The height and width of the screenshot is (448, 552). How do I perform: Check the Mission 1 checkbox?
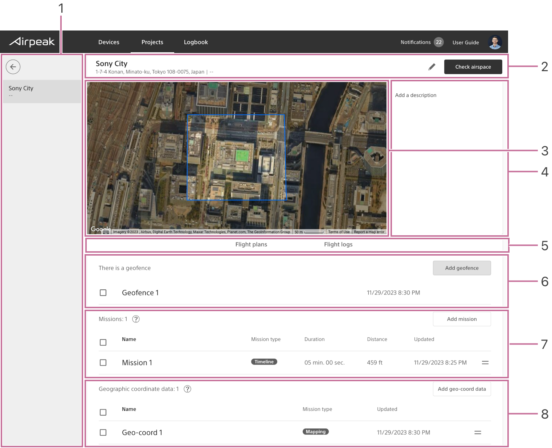pyautogui.click(x=103, y=363)
